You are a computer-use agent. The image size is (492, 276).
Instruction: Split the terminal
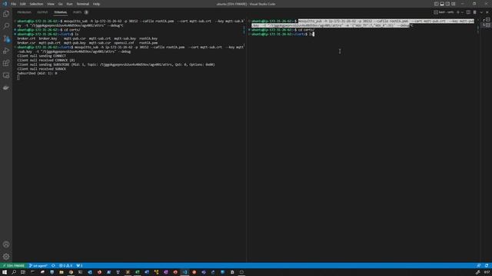tap(468, 12)
